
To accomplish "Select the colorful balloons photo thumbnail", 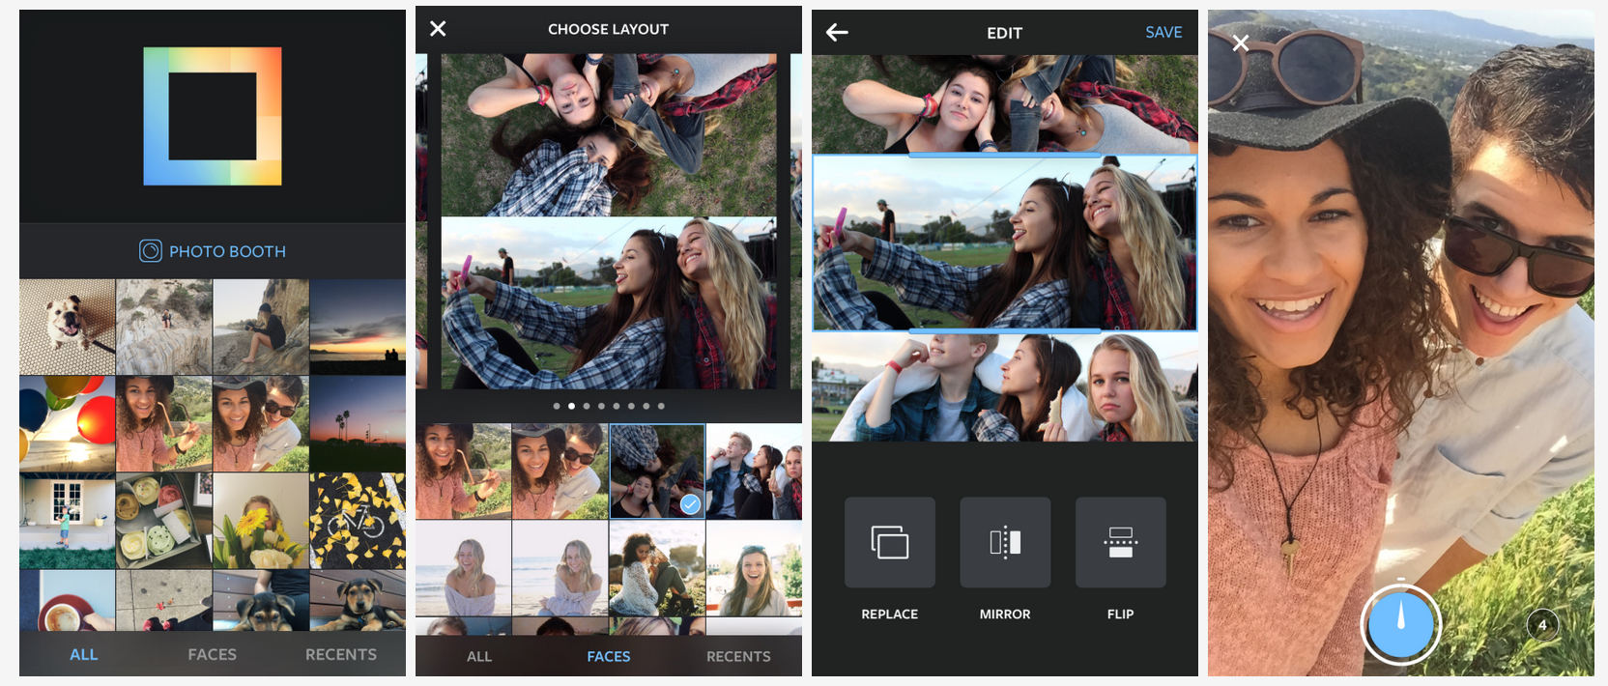I will [x=68, y=423].
